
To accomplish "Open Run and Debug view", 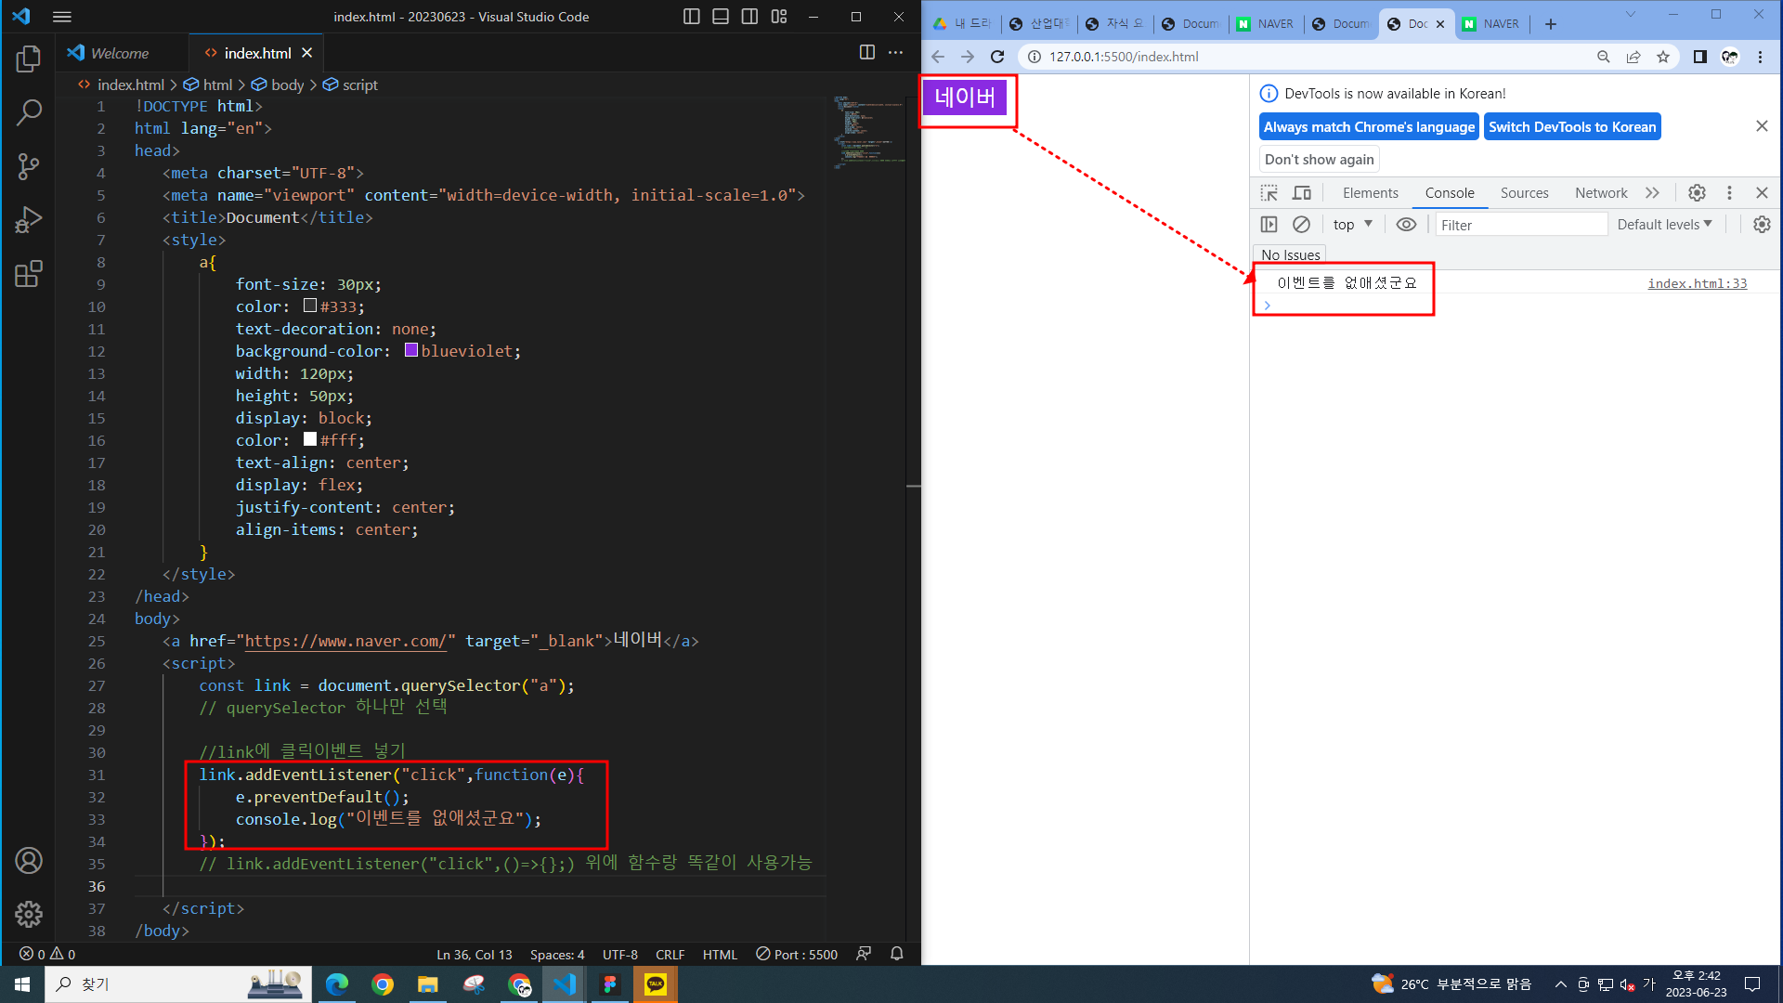I will (x=29, y=220).
